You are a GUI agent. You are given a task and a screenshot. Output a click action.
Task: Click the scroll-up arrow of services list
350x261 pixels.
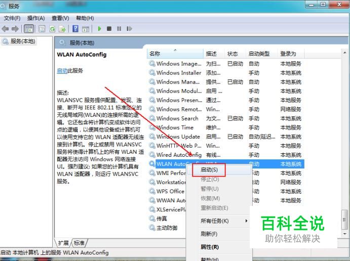344,53
